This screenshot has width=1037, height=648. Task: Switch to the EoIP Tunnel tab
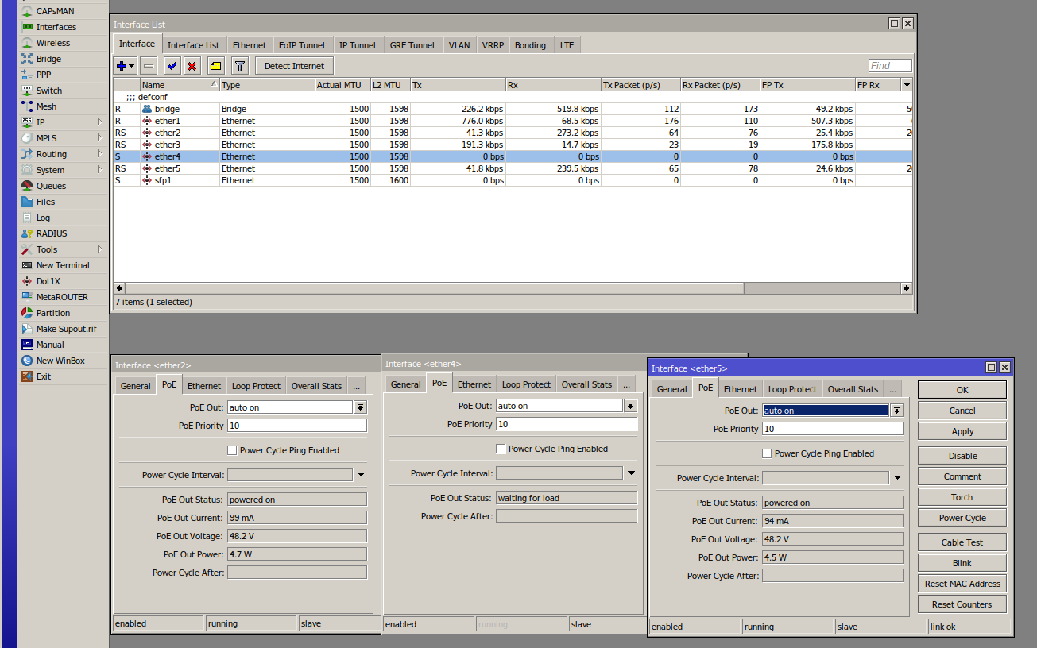pyautogui.click(x=301, y=45)
